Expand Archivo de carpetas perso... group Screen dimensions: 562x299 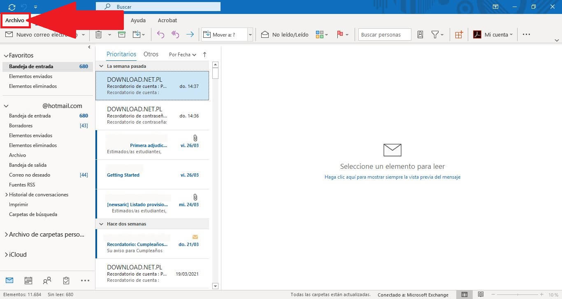[6, 235]
